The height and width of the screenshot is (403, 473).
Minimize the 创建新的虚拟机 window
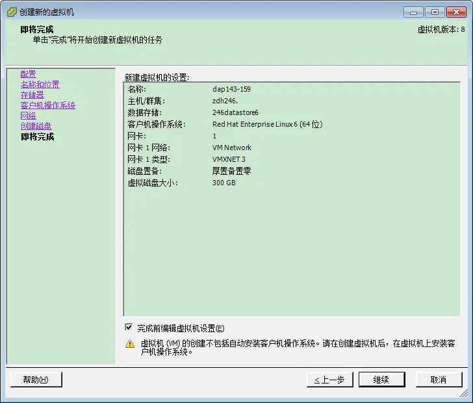pyautogui.click(x=414, y=12)
